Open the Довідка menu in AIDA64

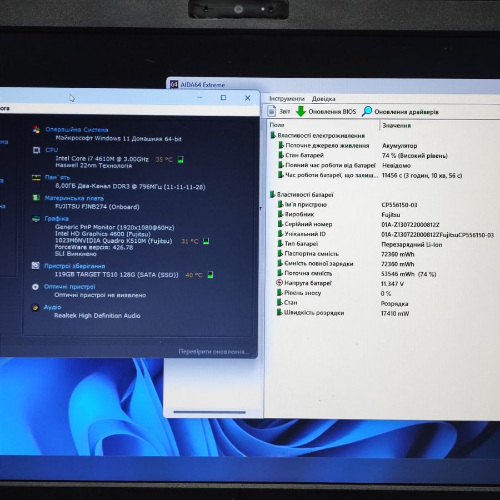click(323, 98)
